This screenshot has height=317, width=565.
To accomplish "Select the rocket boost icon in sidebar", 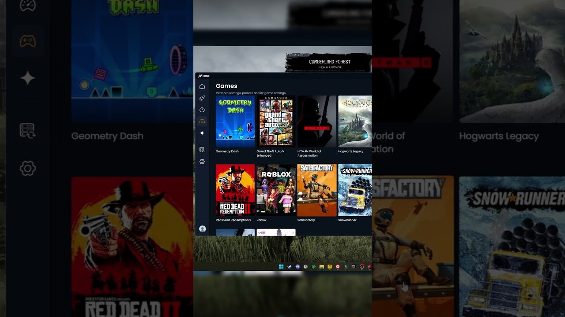I will coord(202,98).
